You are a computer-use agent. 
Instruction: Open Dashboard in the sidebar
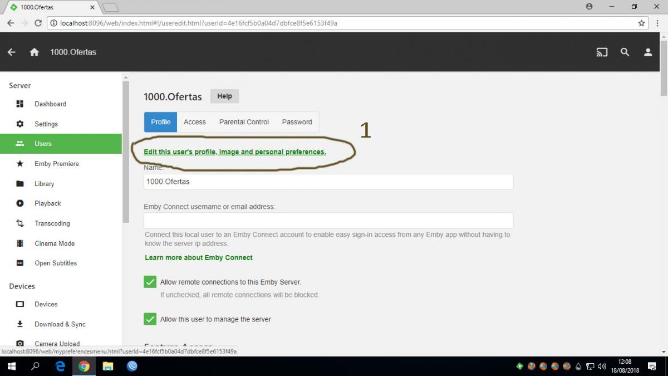point(61,104)
